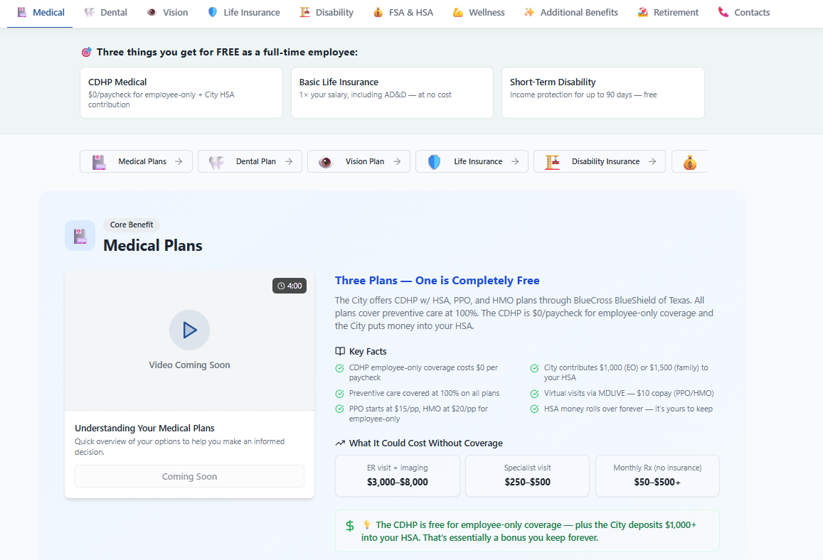Click the tooth icon on the Dental Plan chip

point(216,162)
